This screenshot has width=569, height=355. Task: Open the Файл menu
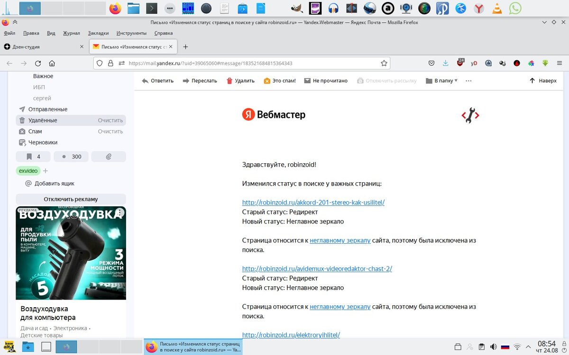(9, 33)
